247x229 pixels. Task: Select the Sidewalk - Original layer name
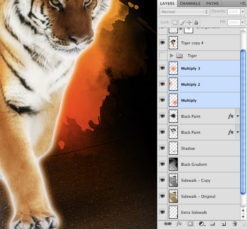click(198, 197)
